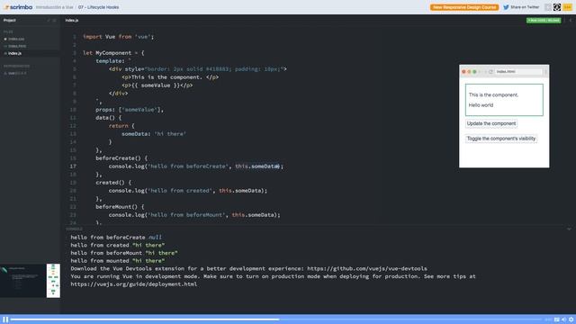This screenshot has width=576, height=324.
Task: Click the 'Share on Twitter' text
Action: coord(525,7)
